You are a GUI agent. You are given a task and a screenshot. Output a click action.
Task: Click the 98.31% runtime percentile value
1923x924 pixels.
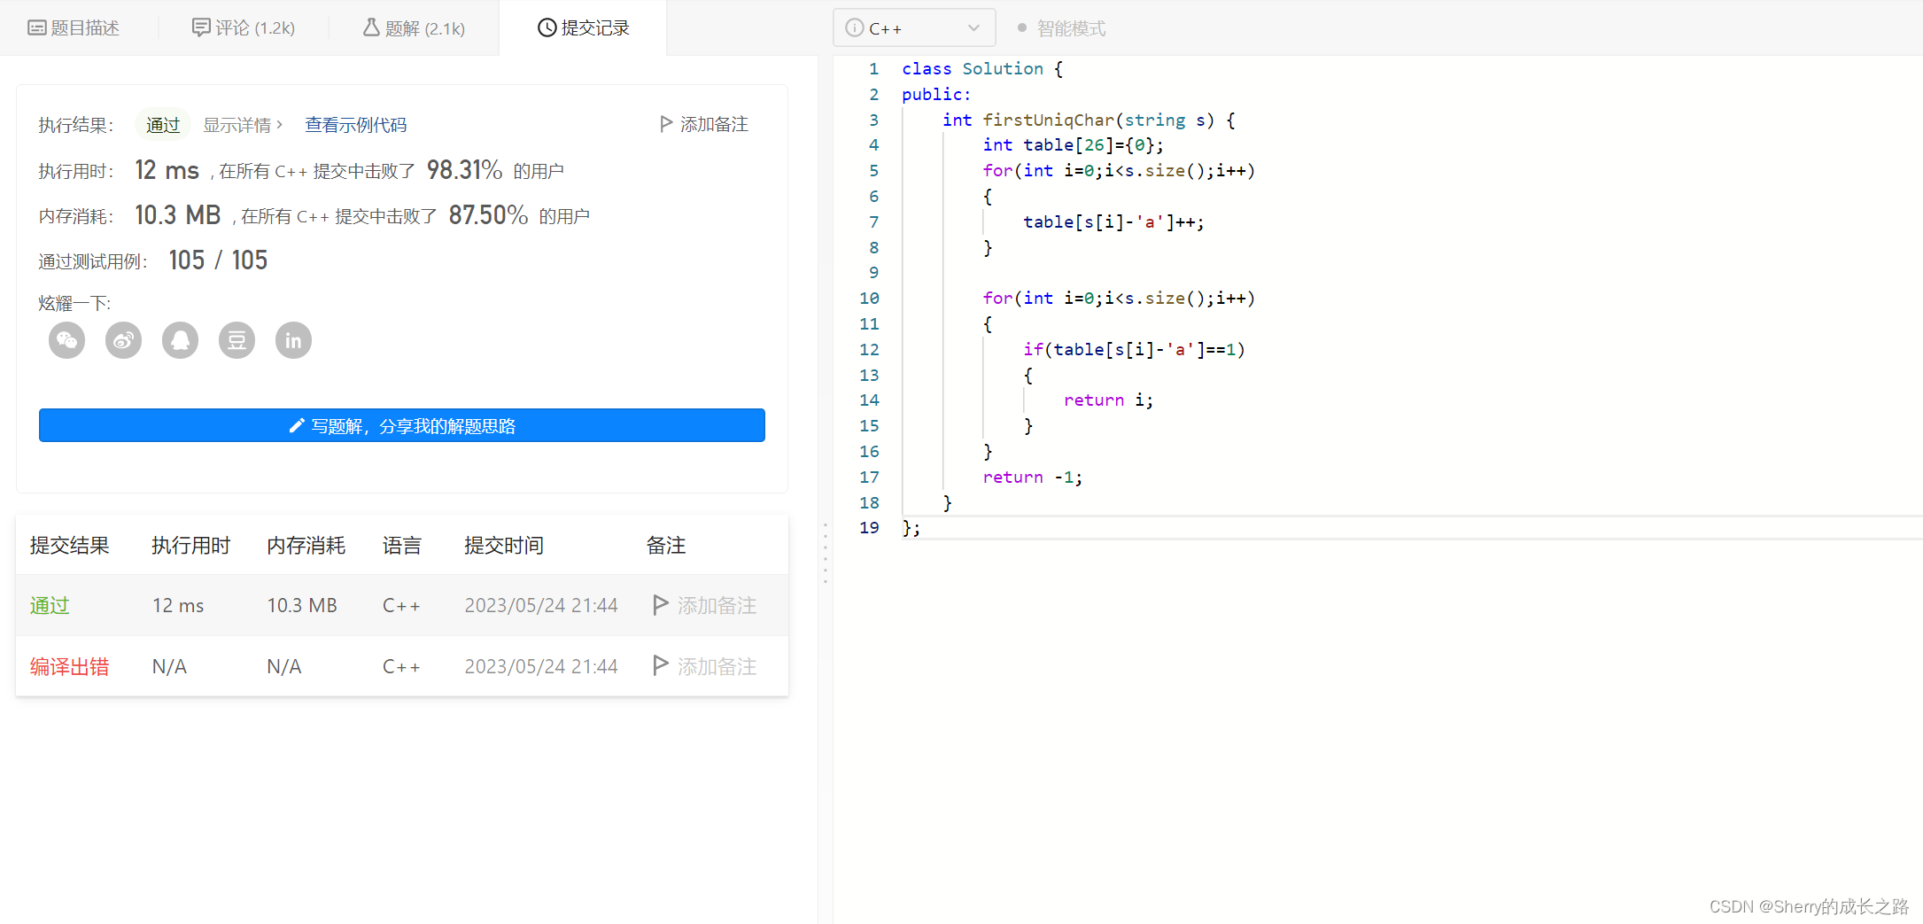pos(464,169)
